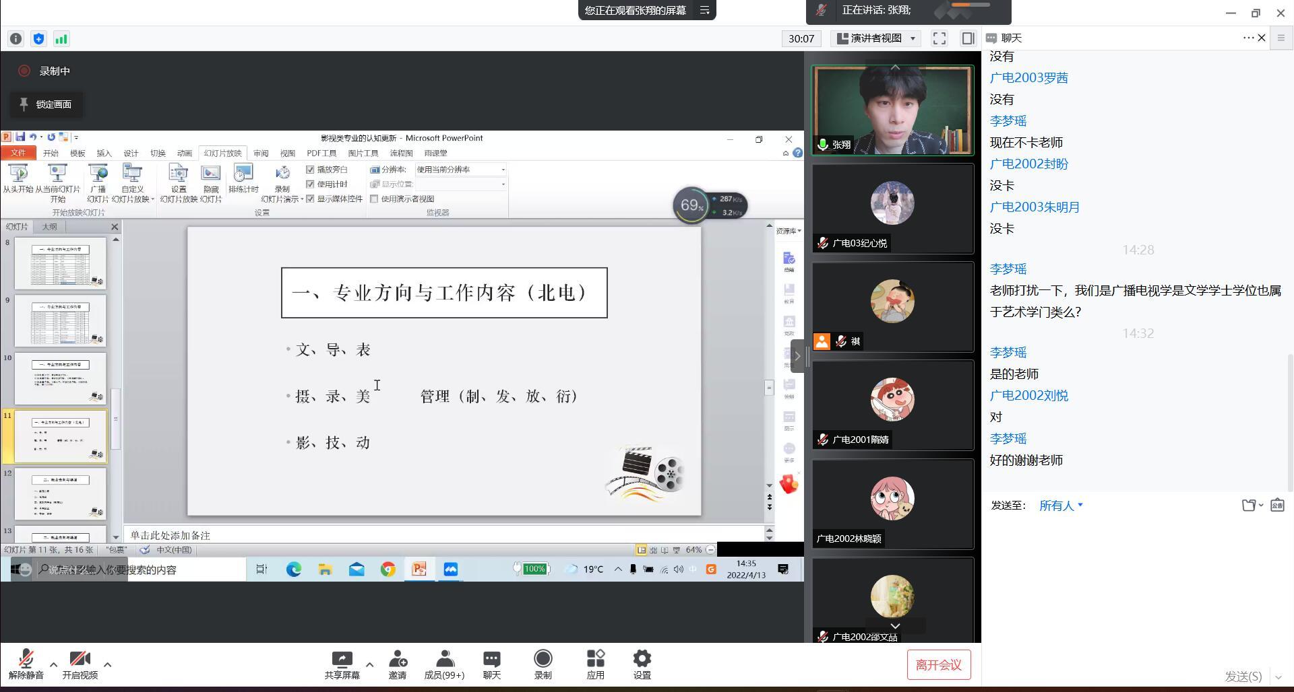
Task: Open the Chat (聊天) panel button
Action: pos(491,664)
